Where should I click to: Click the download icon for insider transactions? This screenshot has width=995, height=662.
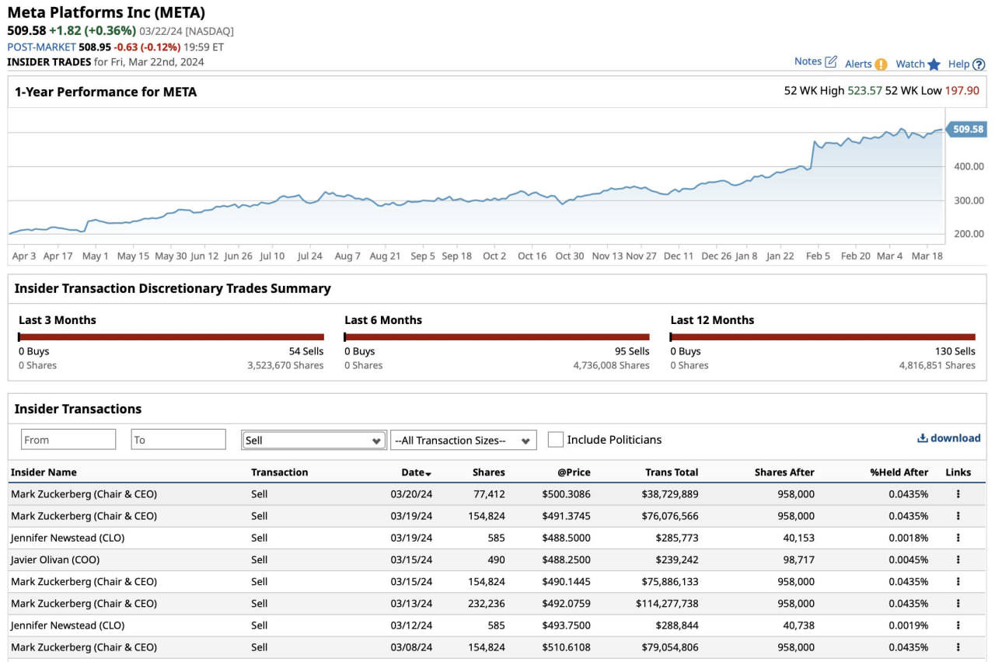(x=922, y=438)
